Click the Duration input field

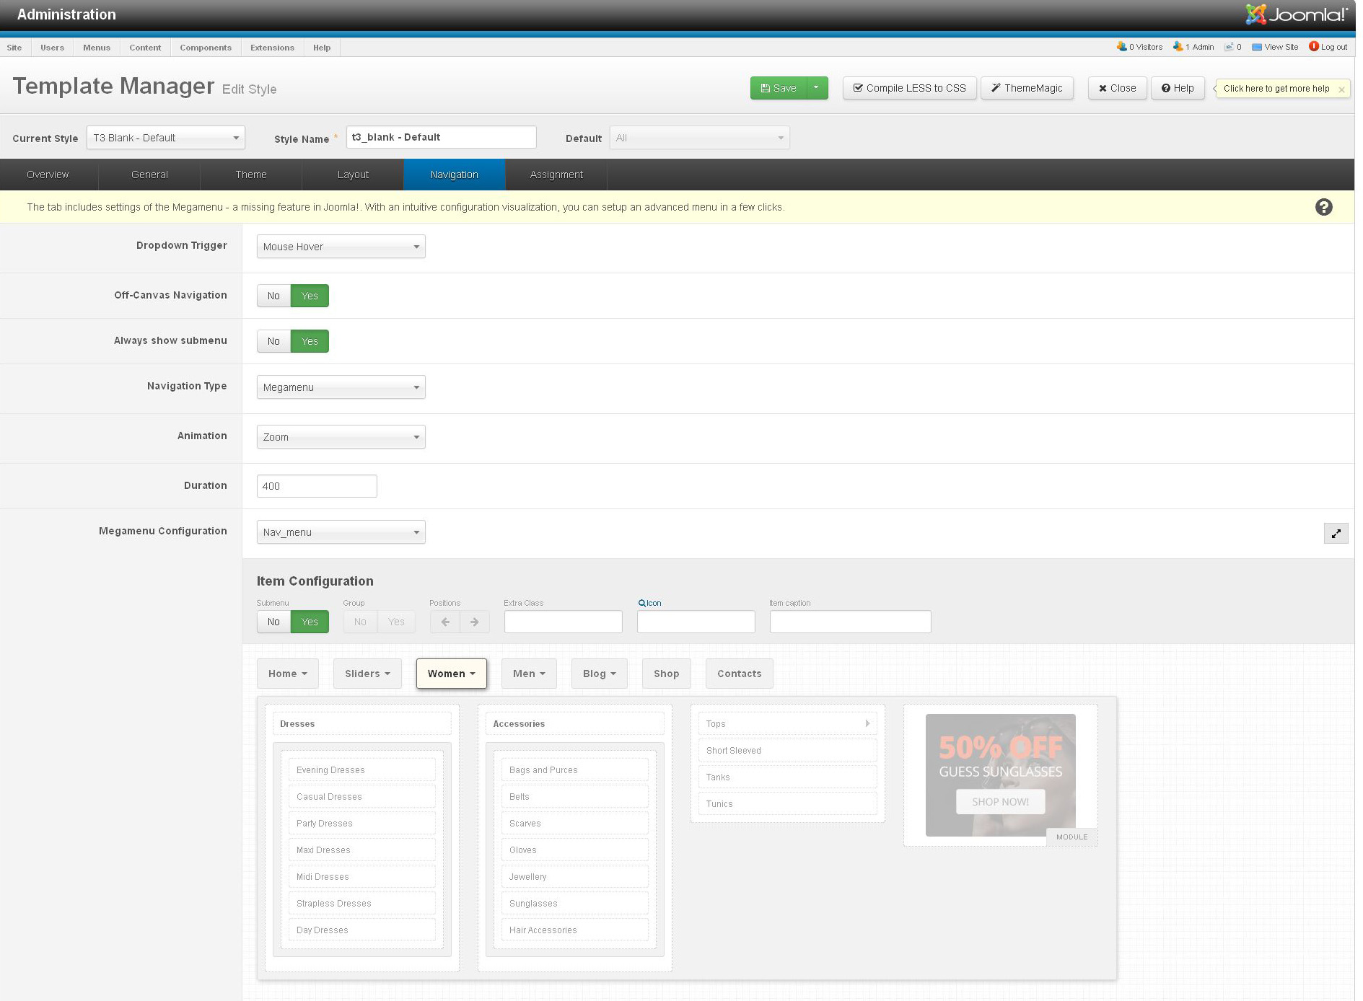coord(317,486)
